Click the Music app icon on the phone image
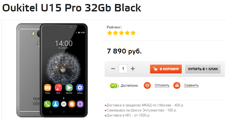This screenshot has height=121, width=227. coord(58,87)
